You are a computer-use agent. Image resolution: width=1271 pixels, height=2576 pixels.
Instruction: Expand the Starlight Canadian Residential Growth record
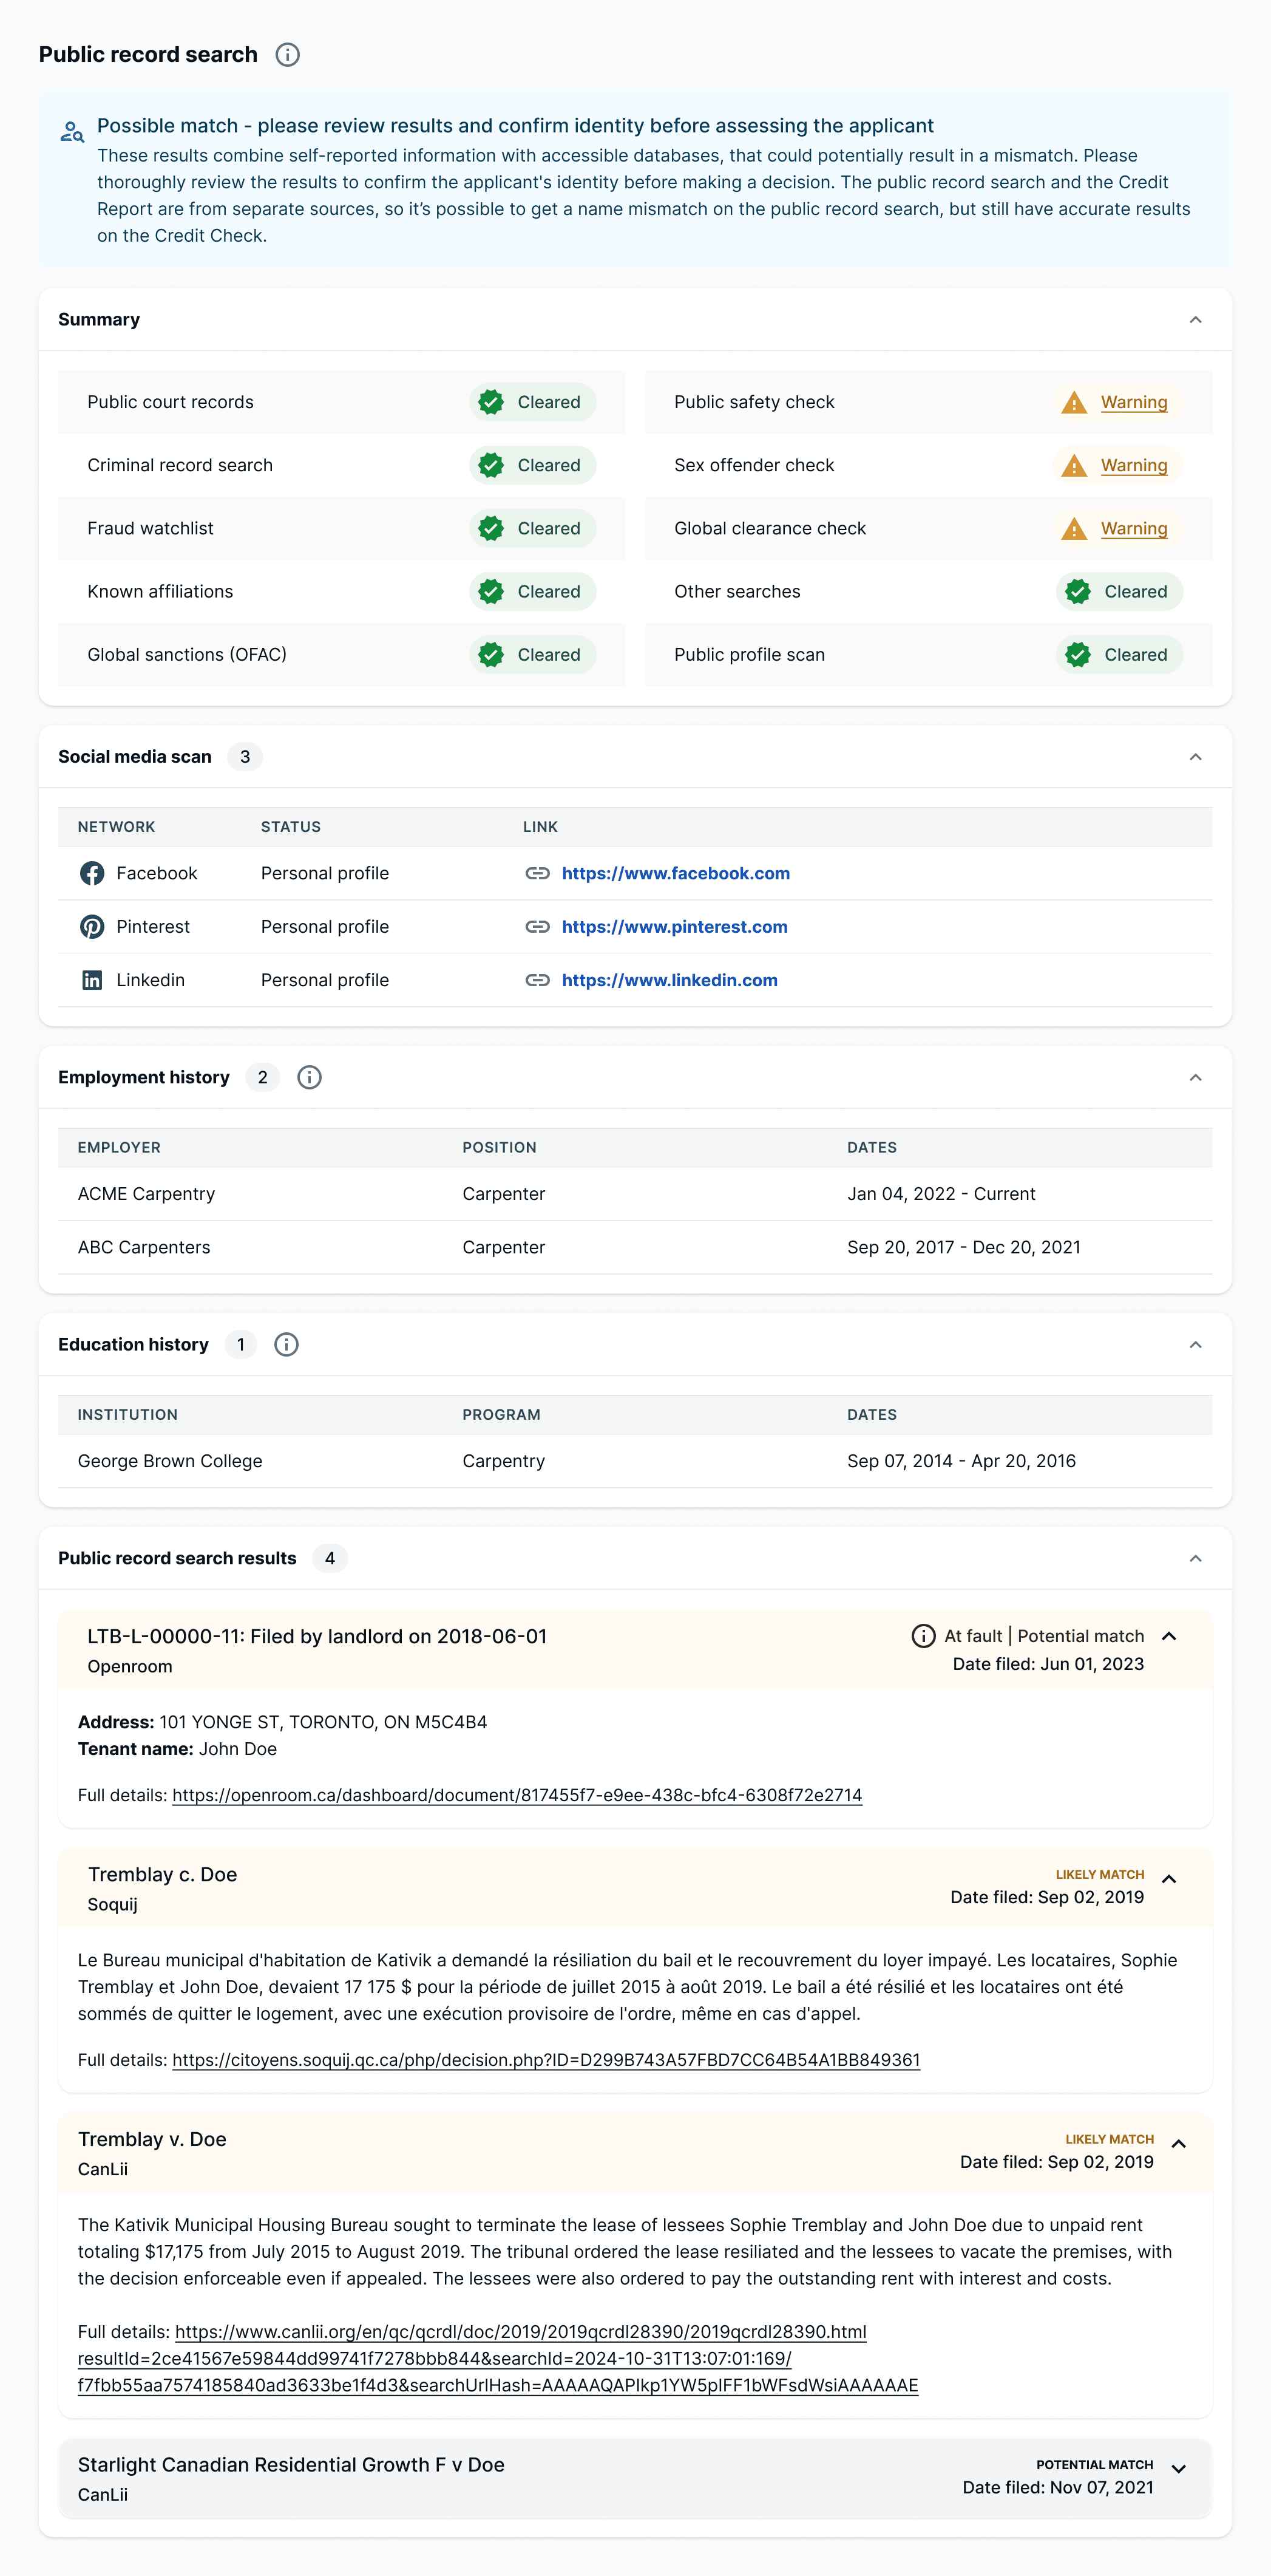pyautogui.click(x=1179, y=2468)
